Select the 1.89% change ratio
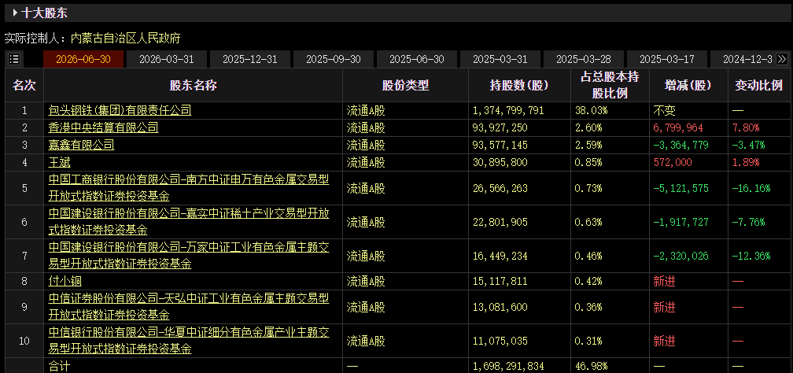 click(x=746, y=162)
